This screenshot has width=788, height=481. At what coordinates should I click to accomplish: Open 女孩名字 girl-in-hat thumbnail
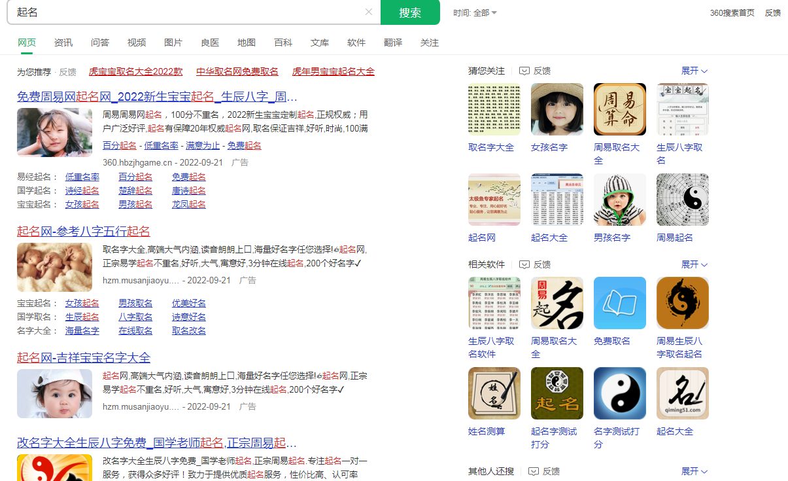click(x=557, y=109)
